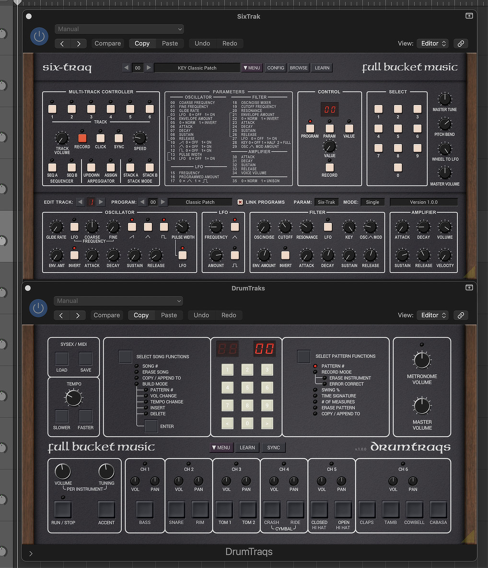The width and height of the screenshot is (488, 568).
Task: Open the MODE Single selector
Action: tap(372, 202)
